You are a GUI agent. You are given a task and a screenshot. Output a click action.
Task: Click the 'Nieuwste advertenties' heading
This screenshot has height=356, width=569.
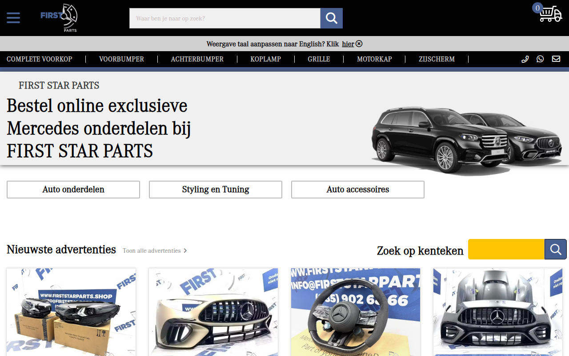[61, 250]
